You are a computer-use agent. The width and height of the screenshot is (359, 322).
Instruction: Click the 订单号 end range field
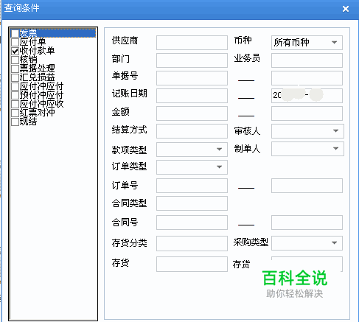coord(307,186)
